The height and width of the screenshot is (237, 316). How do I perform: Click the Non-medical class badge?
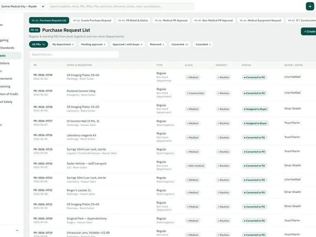[x=195, y=166]
